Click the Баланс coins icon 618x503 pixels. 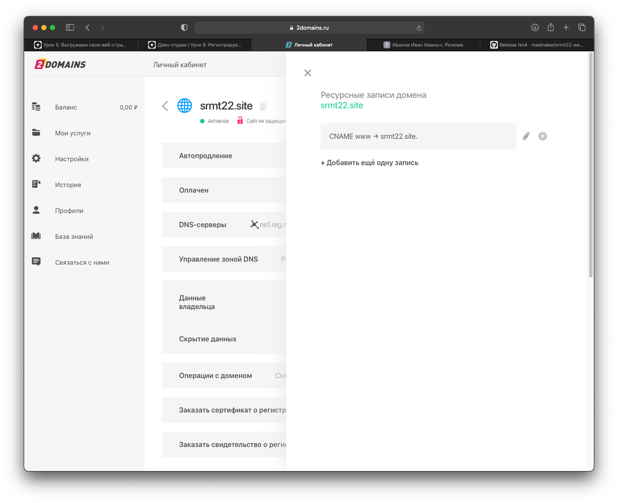coord(36,107)
